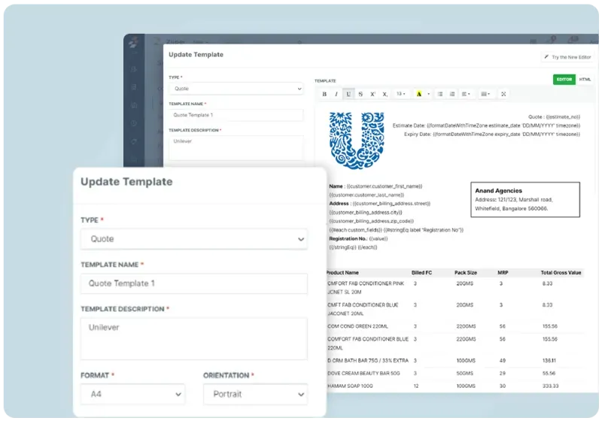This screenshot has height=421, width=602.
Task: Toggle bold formatting in template editor
Action: pyautogui.click(x=324, y=94)
